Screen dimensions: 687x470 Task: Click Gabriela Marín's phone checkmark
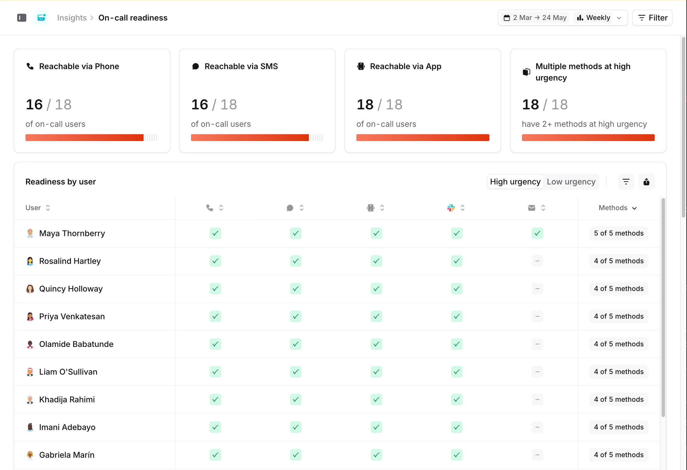[x=215, y=455]
